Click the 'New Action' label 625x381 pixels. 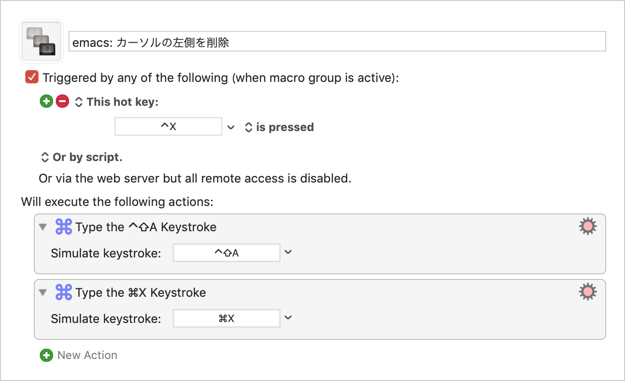pos(87,355)
